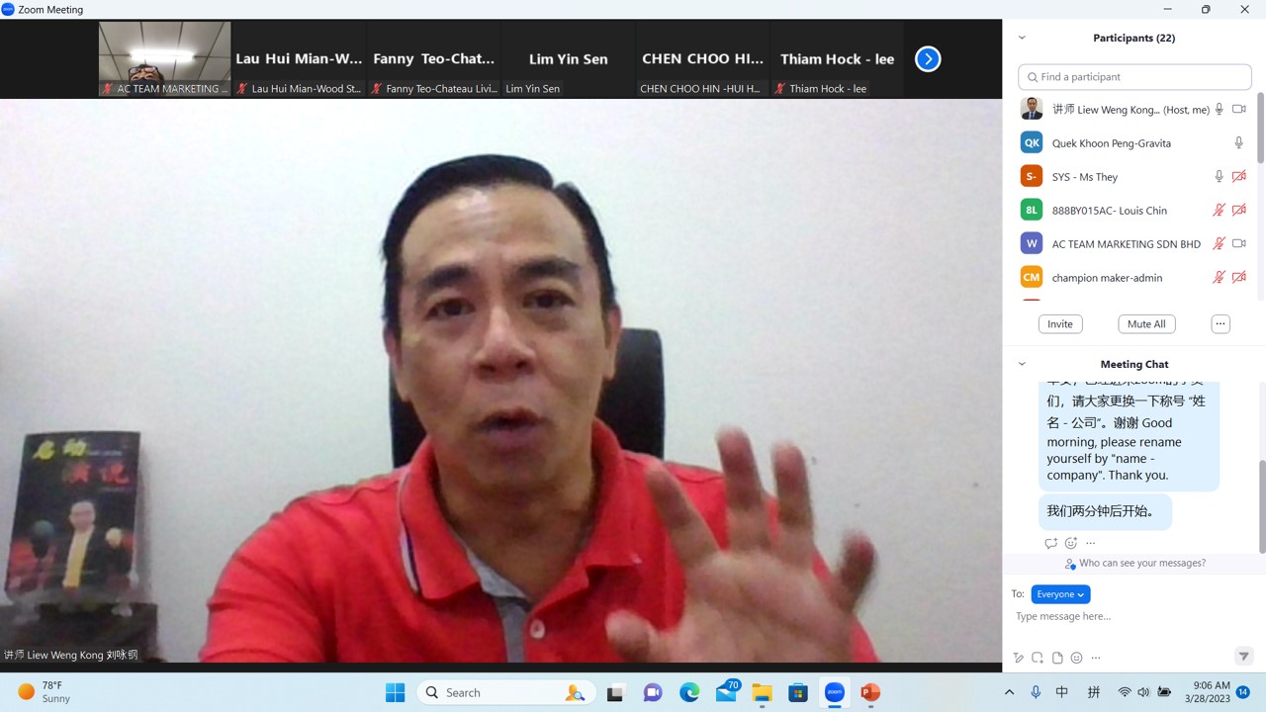Select CHEN CHOO HIN video tile
Viewport: 1266px width, 712px height.
702,59
